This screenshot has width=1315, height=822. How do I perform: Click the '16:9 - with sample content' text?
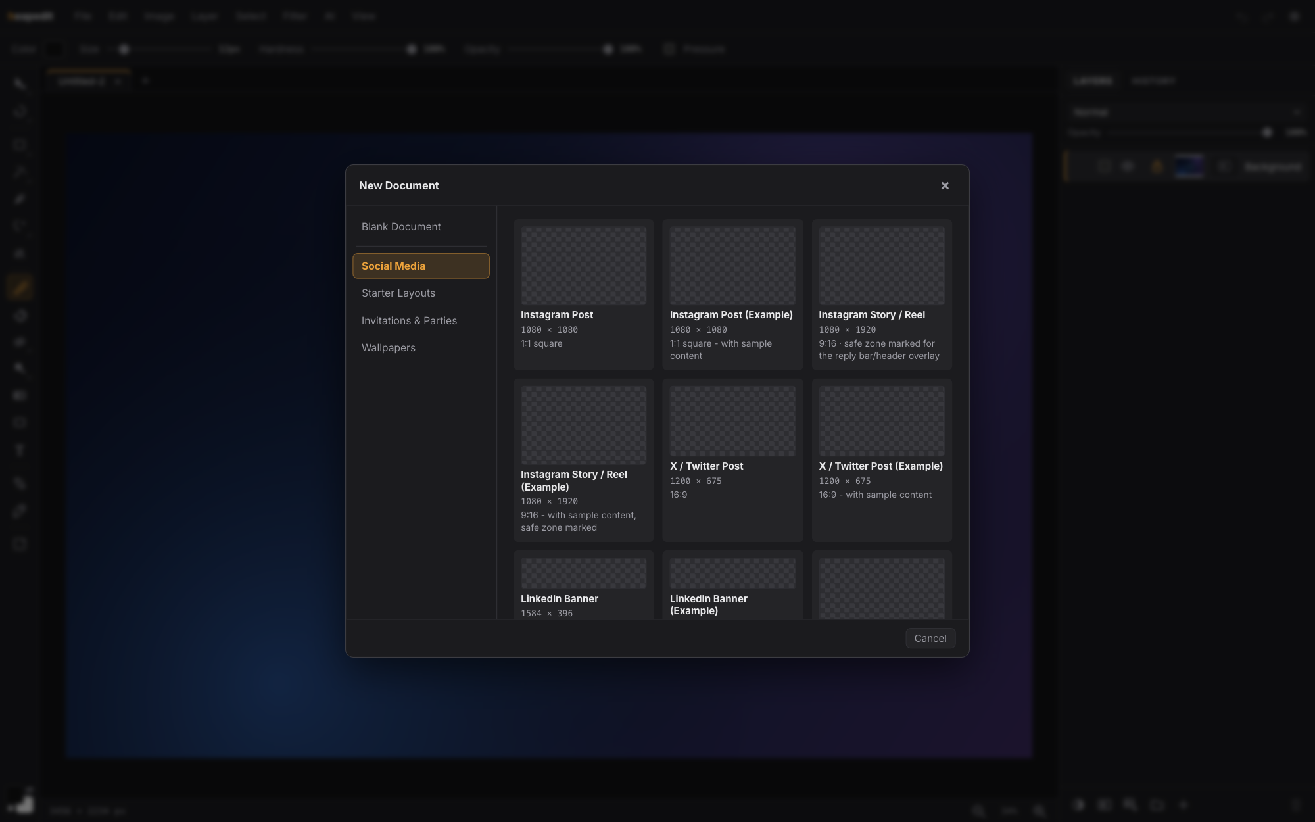[875, 495]
